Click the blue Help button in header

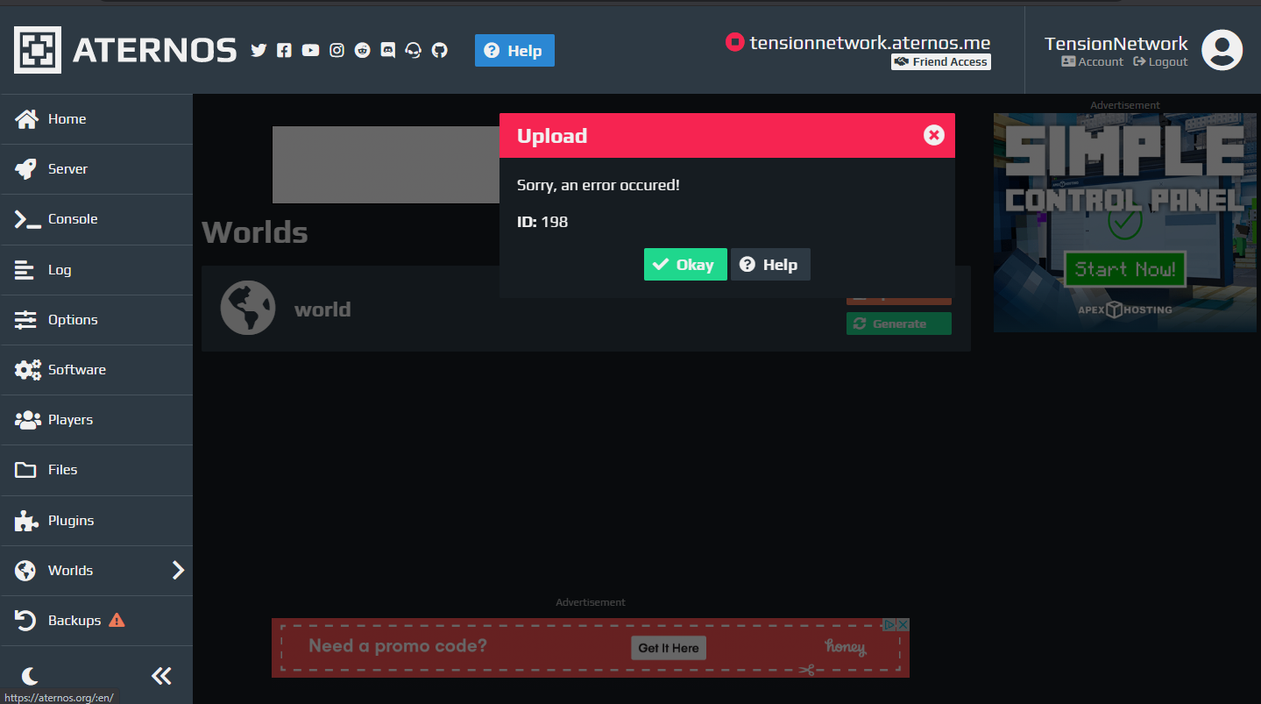point(514,50)
